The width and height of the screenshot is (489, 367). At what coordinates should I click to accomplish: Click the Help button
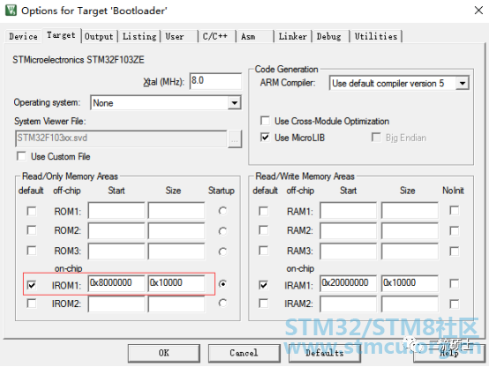point(449,353)
